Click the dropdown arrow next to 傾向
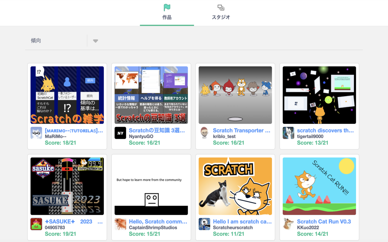This screenshot has width=388, height=242. coord(95,41)
